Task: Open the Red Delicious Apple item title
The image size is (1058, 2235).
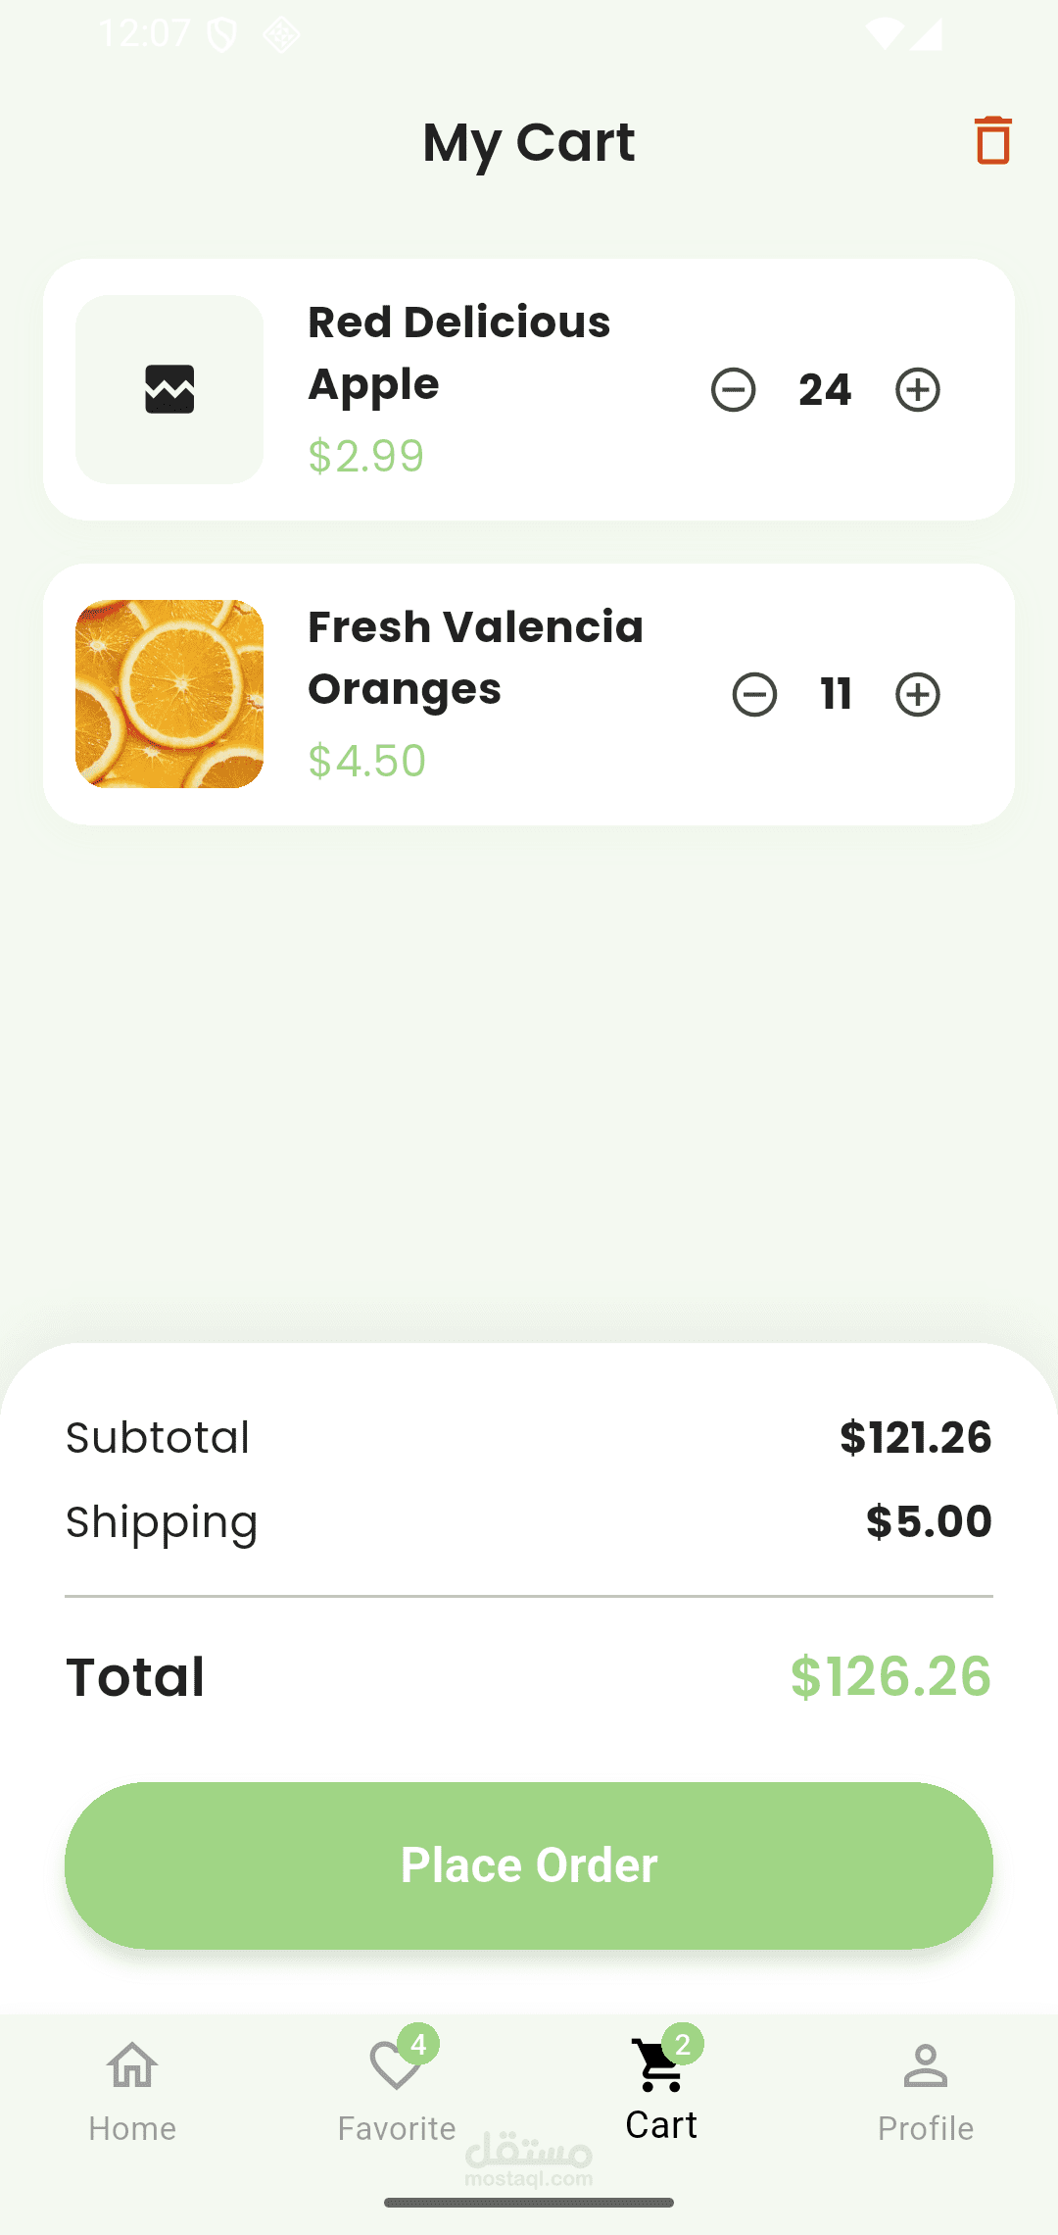Action: (x=458, y=353)
